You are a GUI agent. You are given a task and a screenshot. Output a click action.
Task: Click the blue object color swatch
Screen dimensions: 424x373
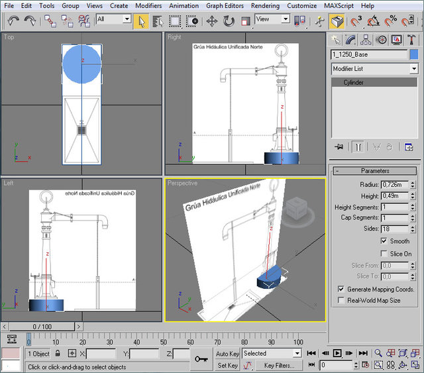[x=414, y=54]
